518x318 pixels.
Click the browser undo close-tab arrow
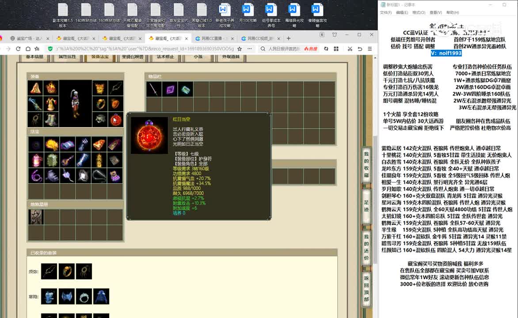[x=360, y=49]
